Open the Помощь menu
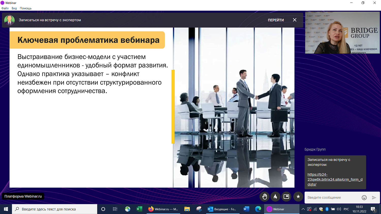Screen dimensions: 381x214 [x=26, y=8]
